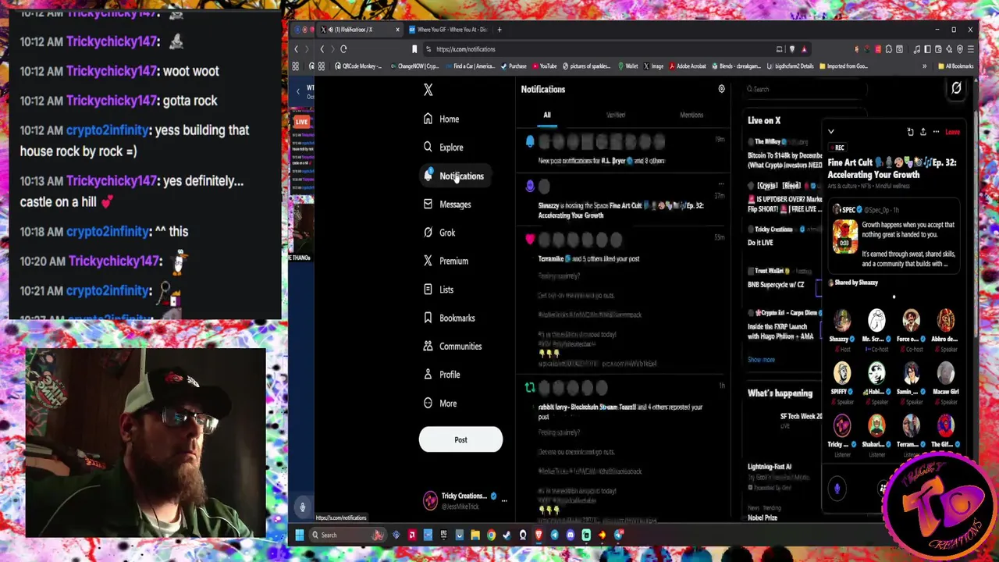
Task: Open the YouTube bookmark
Action: (x=544, y=66)
